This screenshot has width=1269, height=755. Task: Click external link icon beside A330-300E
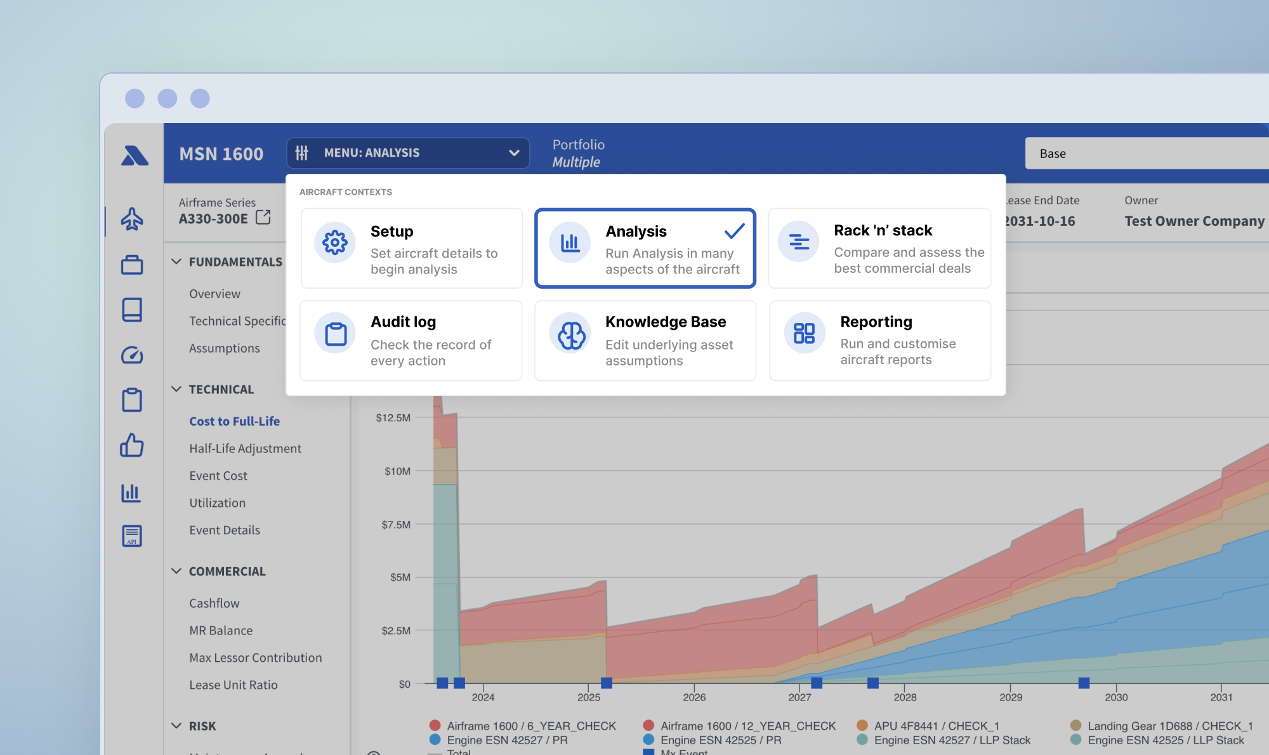coord(263,218)
